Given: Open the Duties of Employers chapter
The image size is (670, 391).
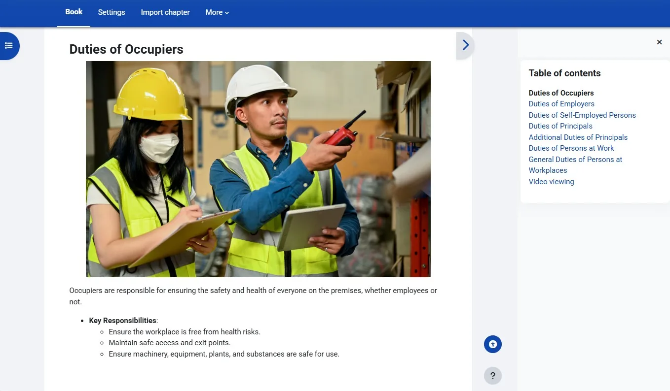Looking at the screenshot, I should click(561, 104).
